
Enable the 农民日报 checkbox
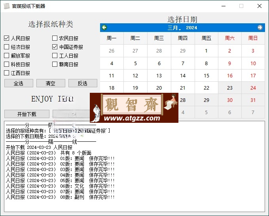pos(55,38)
